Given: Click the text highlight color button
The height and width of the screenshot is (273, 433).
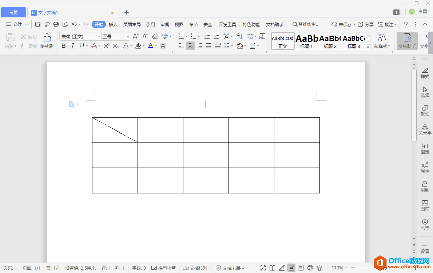Looking at the screenshot, I should click(138, 46).
